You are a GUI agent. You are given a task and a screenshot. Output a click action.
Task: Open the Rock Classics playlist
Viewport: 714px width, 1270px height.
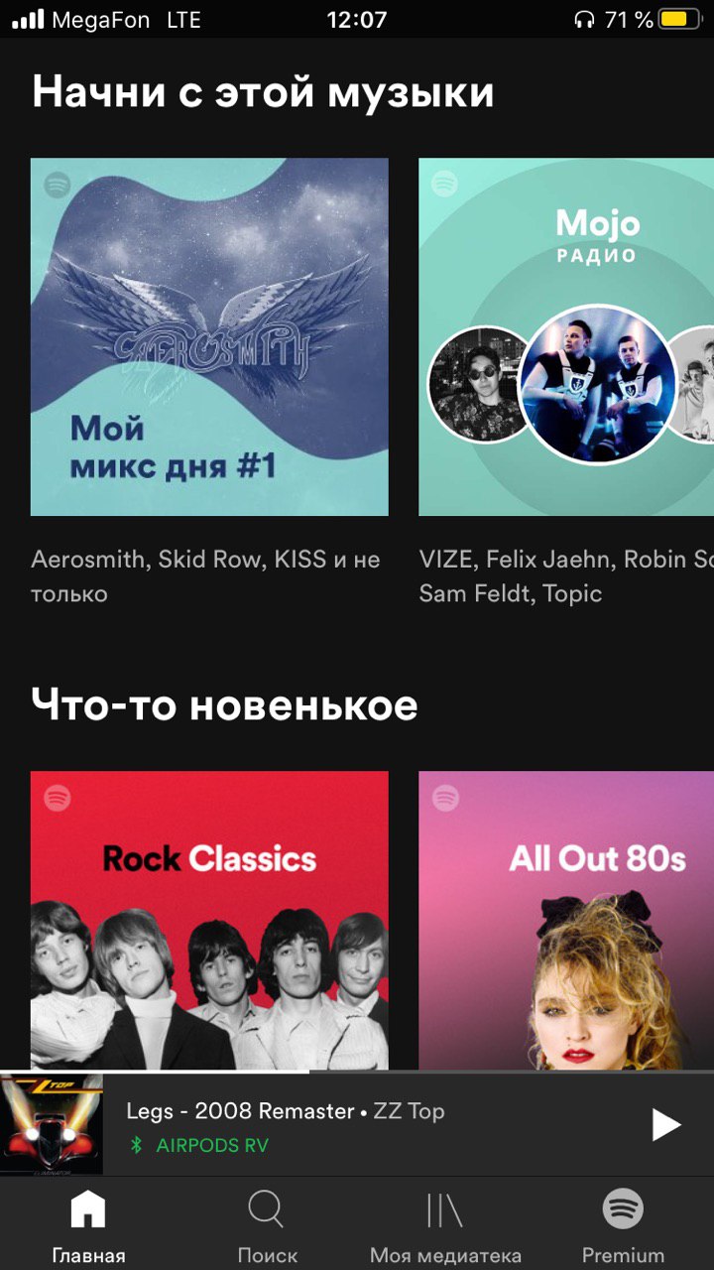click(x=209, y=920)
